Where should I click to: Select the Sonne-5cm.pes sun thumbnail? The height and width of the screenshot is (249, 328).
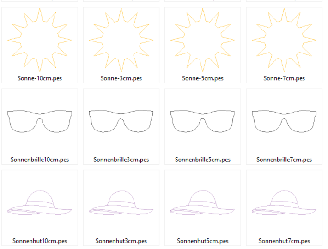[202, 40]
